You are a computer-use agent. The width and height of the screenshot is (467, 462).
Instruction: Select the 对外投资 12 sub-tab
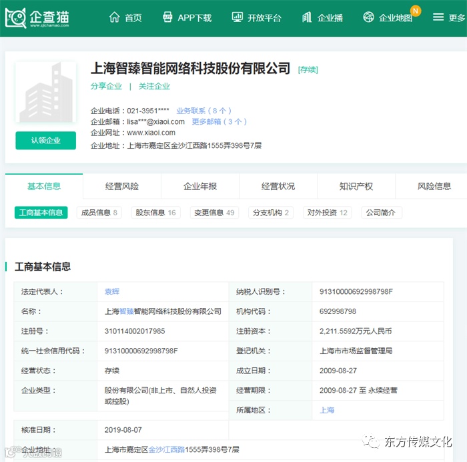tap(328, 213)
